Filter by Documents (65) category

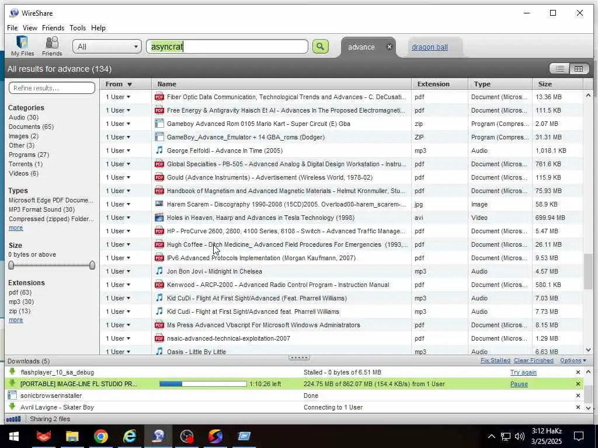click(32, 127)
